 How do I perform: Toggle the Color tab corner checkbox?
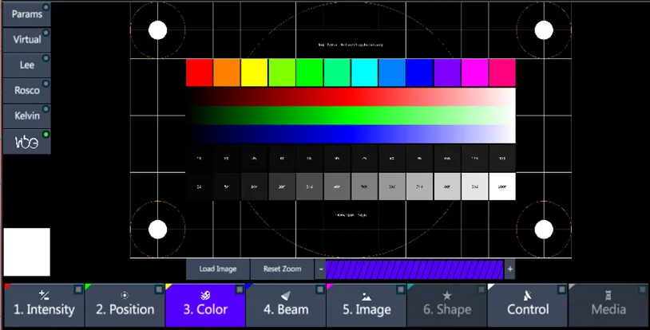tap(240, 289)
